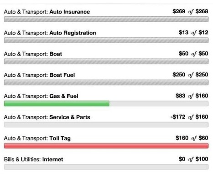213x176 pixels.
Task: Open the Auto Insurance budget label
Action: pyautogui.click(x=47, y=12)
